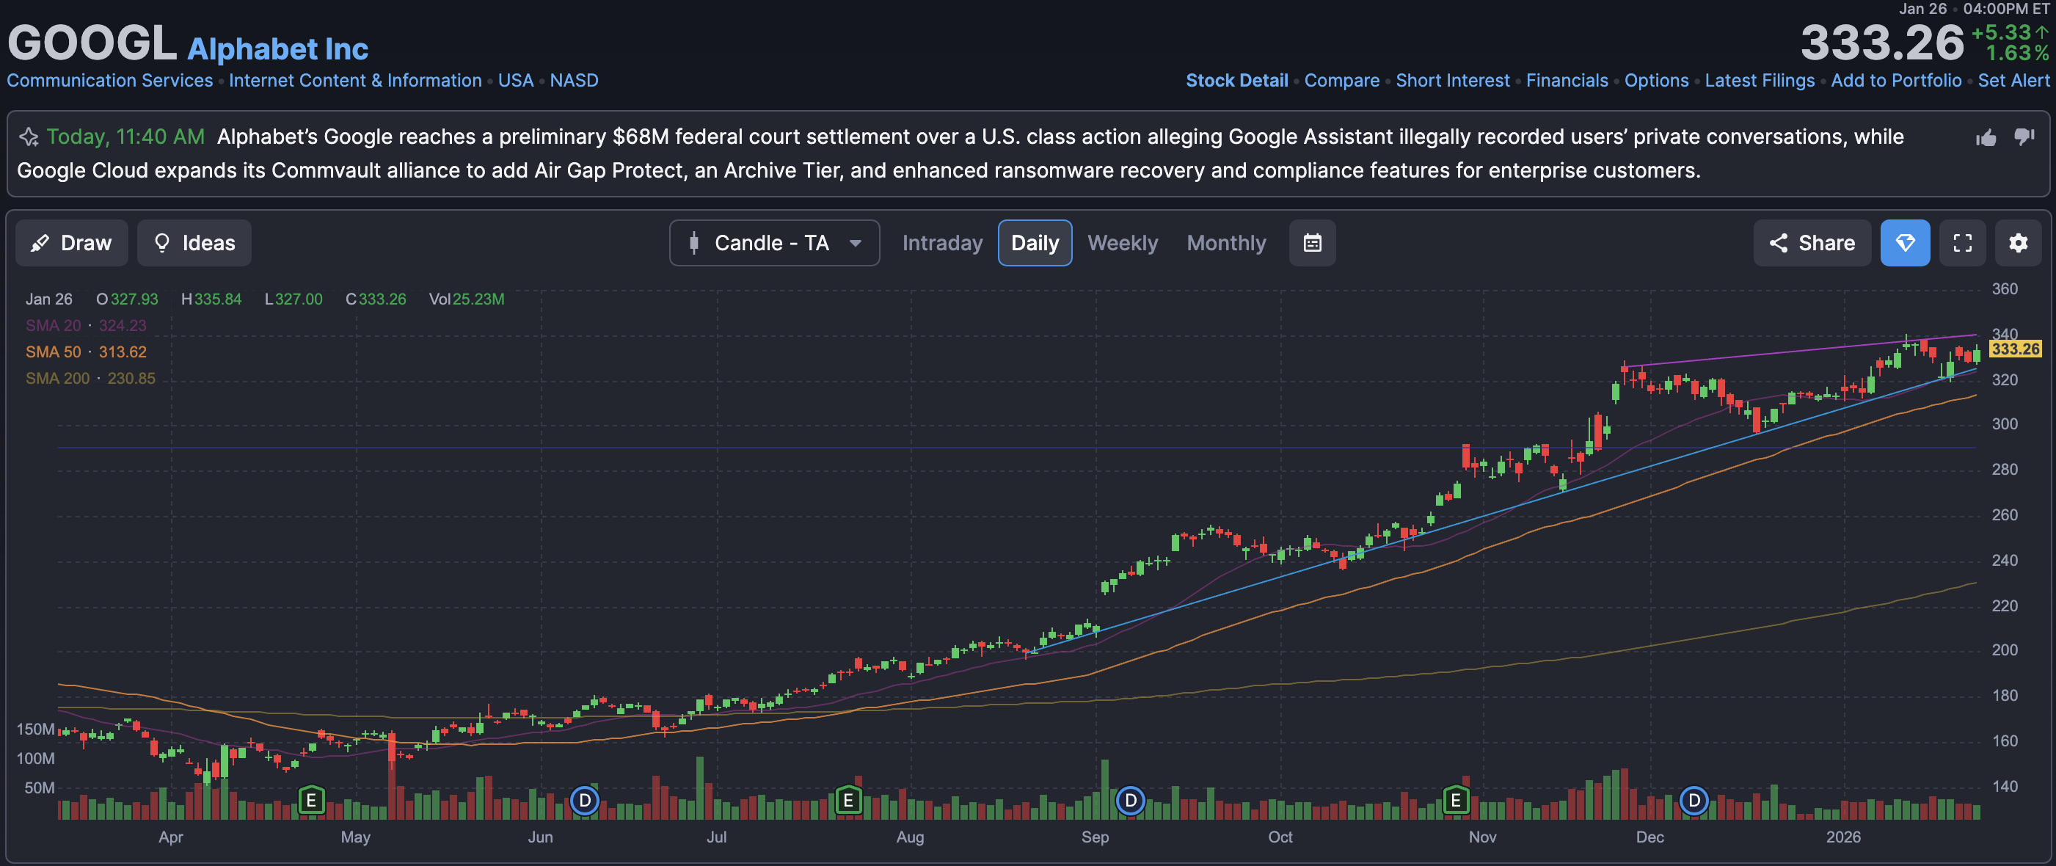The image size is (2056, 866).
Task: Select the Monthly timeframe
Action: [x=1225, y=243]
